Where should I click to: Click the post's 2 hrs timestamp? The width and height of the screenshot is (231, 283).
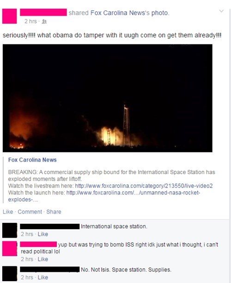[30, 21]
